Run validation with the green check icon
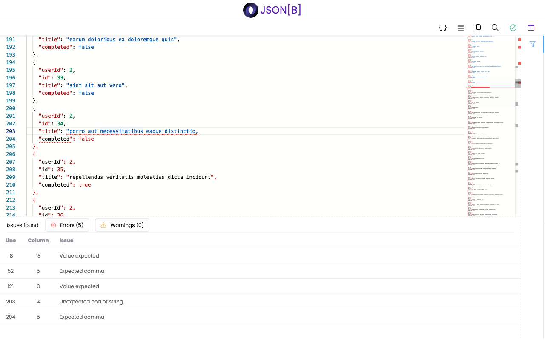 pos(513,27)
